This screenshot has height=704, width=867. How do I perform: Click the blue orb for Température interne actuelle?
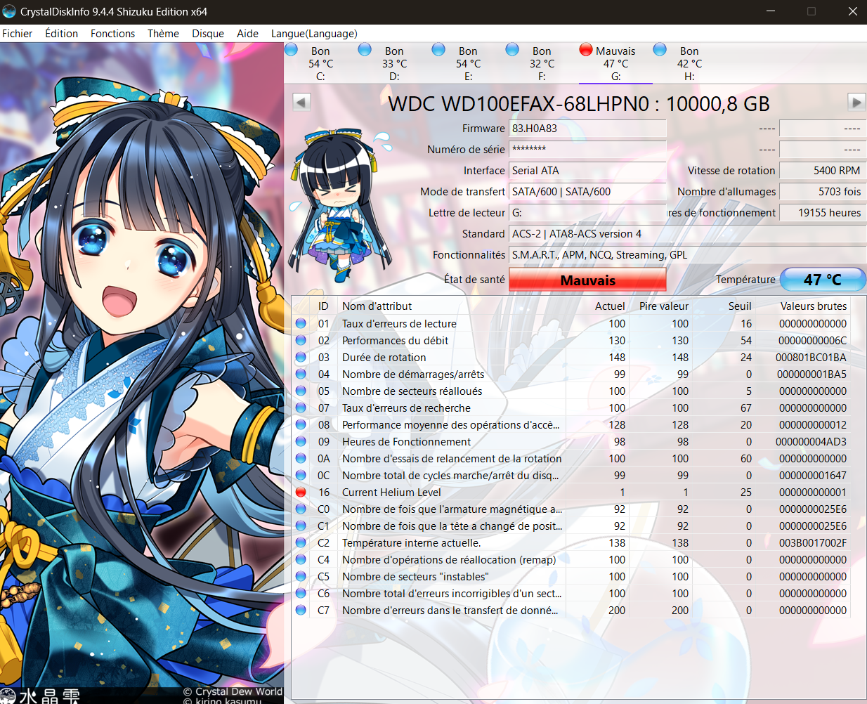pyautogui.click(x=301, y=543)
